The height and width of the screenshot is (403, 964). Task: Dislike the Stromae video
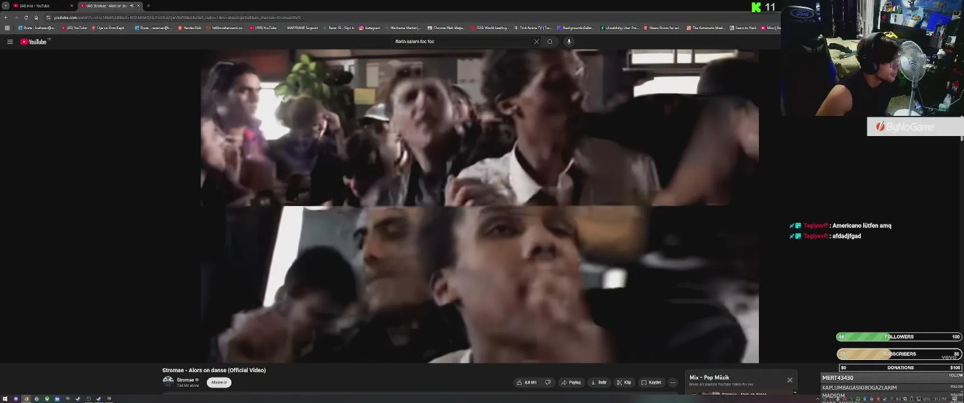point(548,382)
